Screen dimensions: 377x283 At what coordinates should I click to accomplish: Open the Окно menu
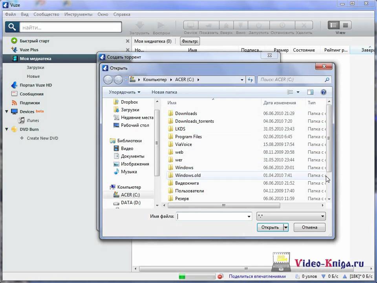[x=102, y=14]
